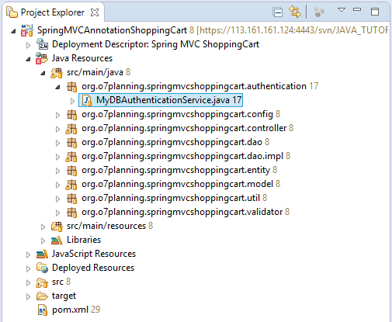Click the pom.xml Maven file icon

43,310
